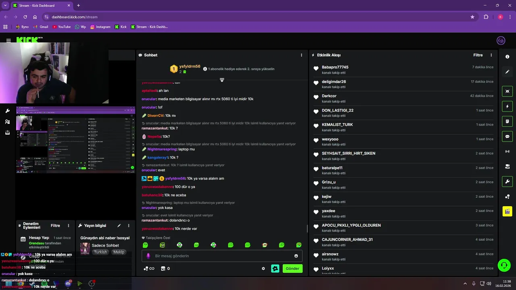516x290 pixels.
Task: Click the camera device icon in right sidebar
Action: pos(507,166)
